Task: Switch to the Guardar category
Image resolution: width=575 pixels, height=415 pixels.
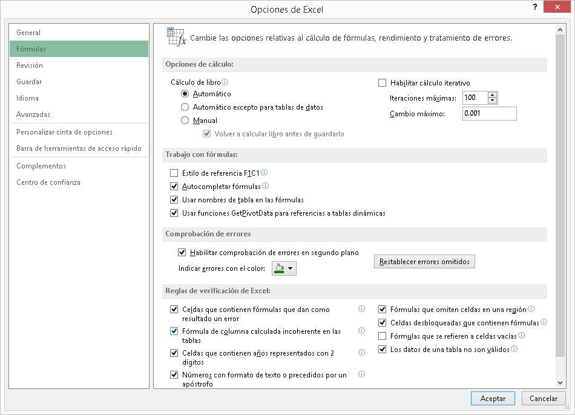Action: coord(79,81)
